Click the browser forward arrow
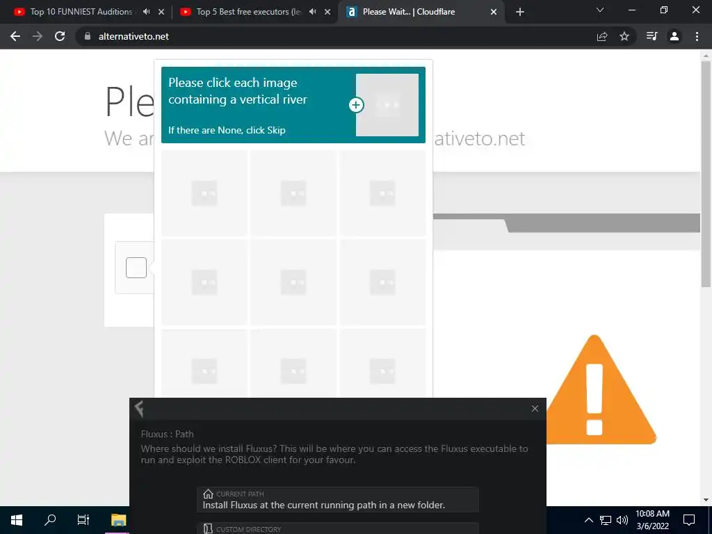This screenshot has height=534, width=712. [38, 36]
